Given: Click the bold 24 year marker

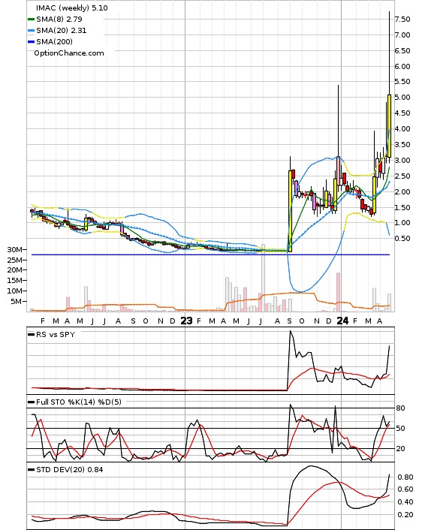Looking at the screenshot, I should [x=342, y=321].
